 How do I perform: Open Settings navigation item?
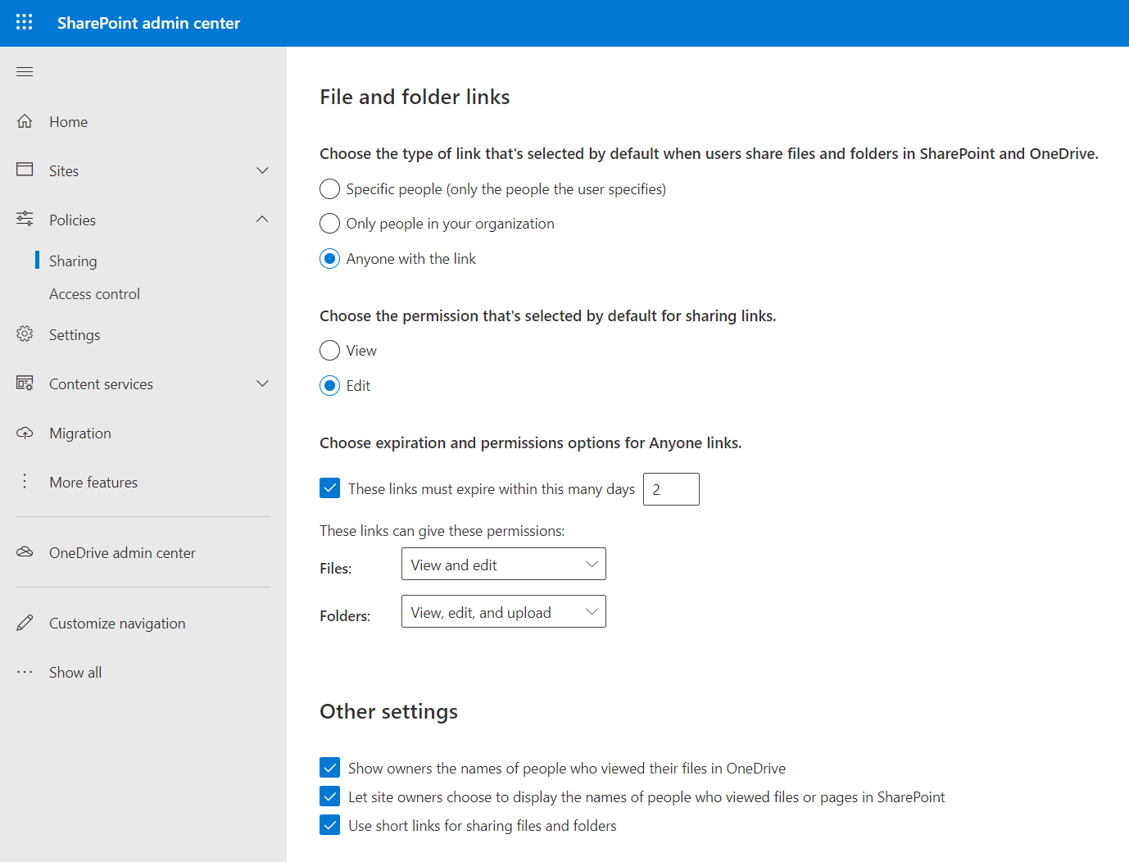pos(75,335)
